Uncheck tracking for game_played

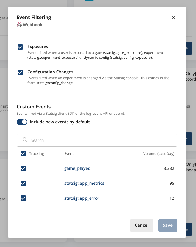23,168
